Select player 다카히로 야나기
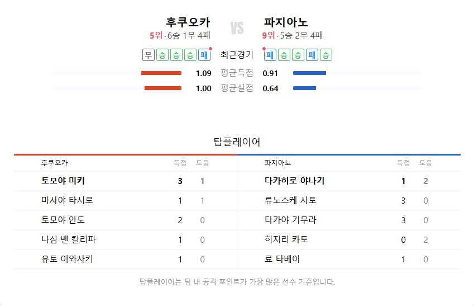Screen dimensions: 474x306 (x=294, y=181)
